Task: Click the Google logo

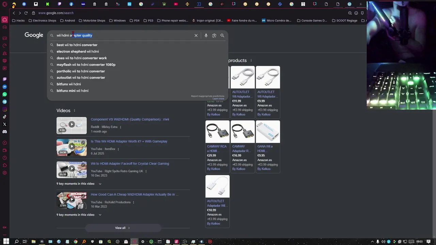Action: click(34, 35)
